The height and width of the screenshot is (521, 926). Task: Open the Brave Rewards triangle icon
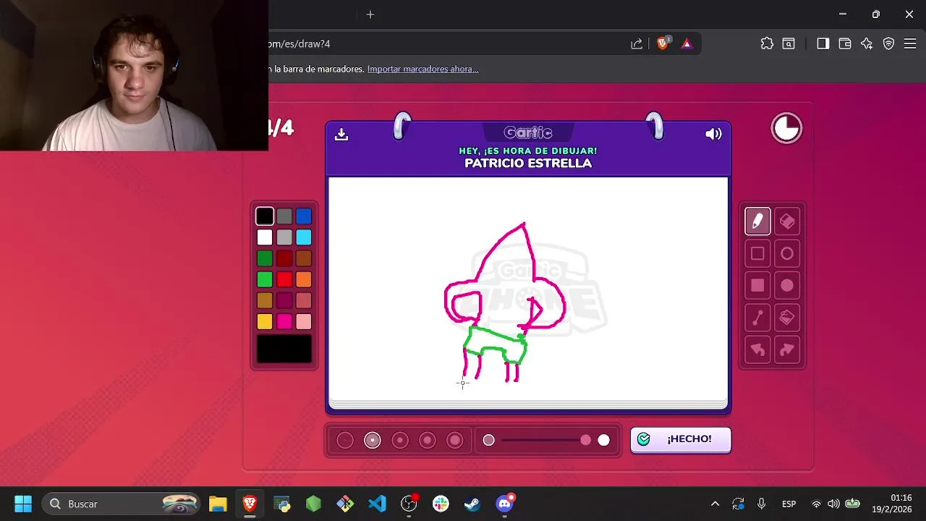coord(687,43)
